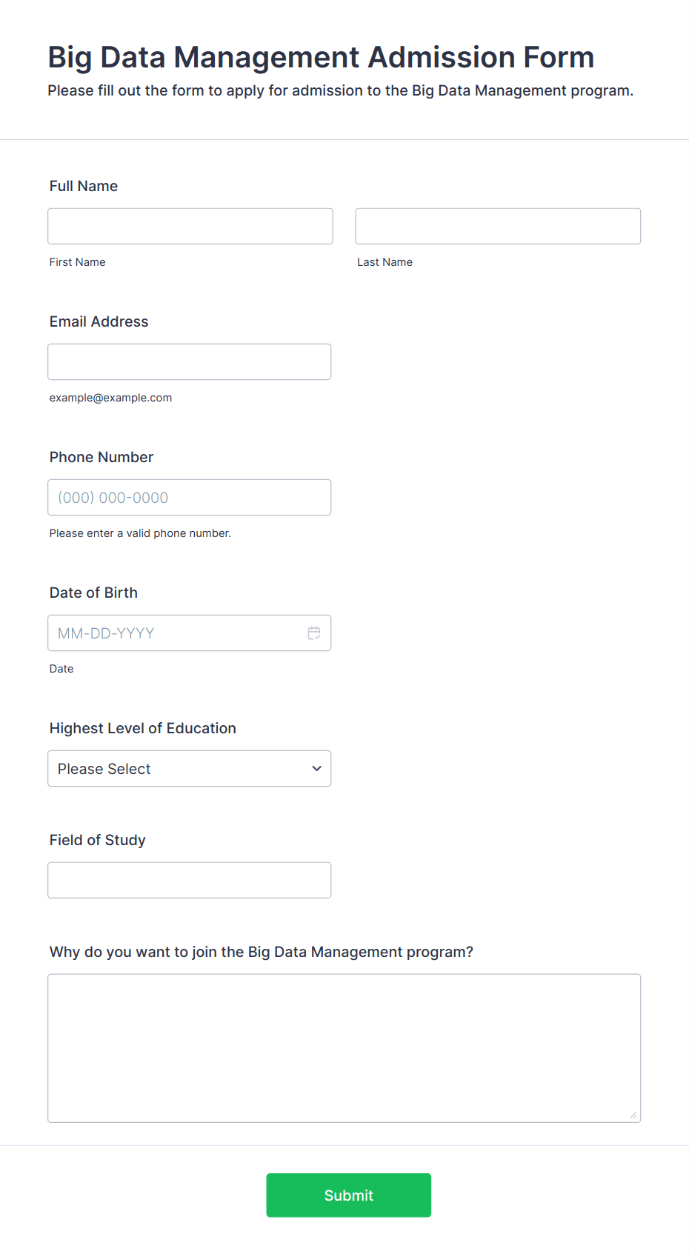Focus the Last Name text box
This screenshot has width=689, height=1254.
(498, 226)
